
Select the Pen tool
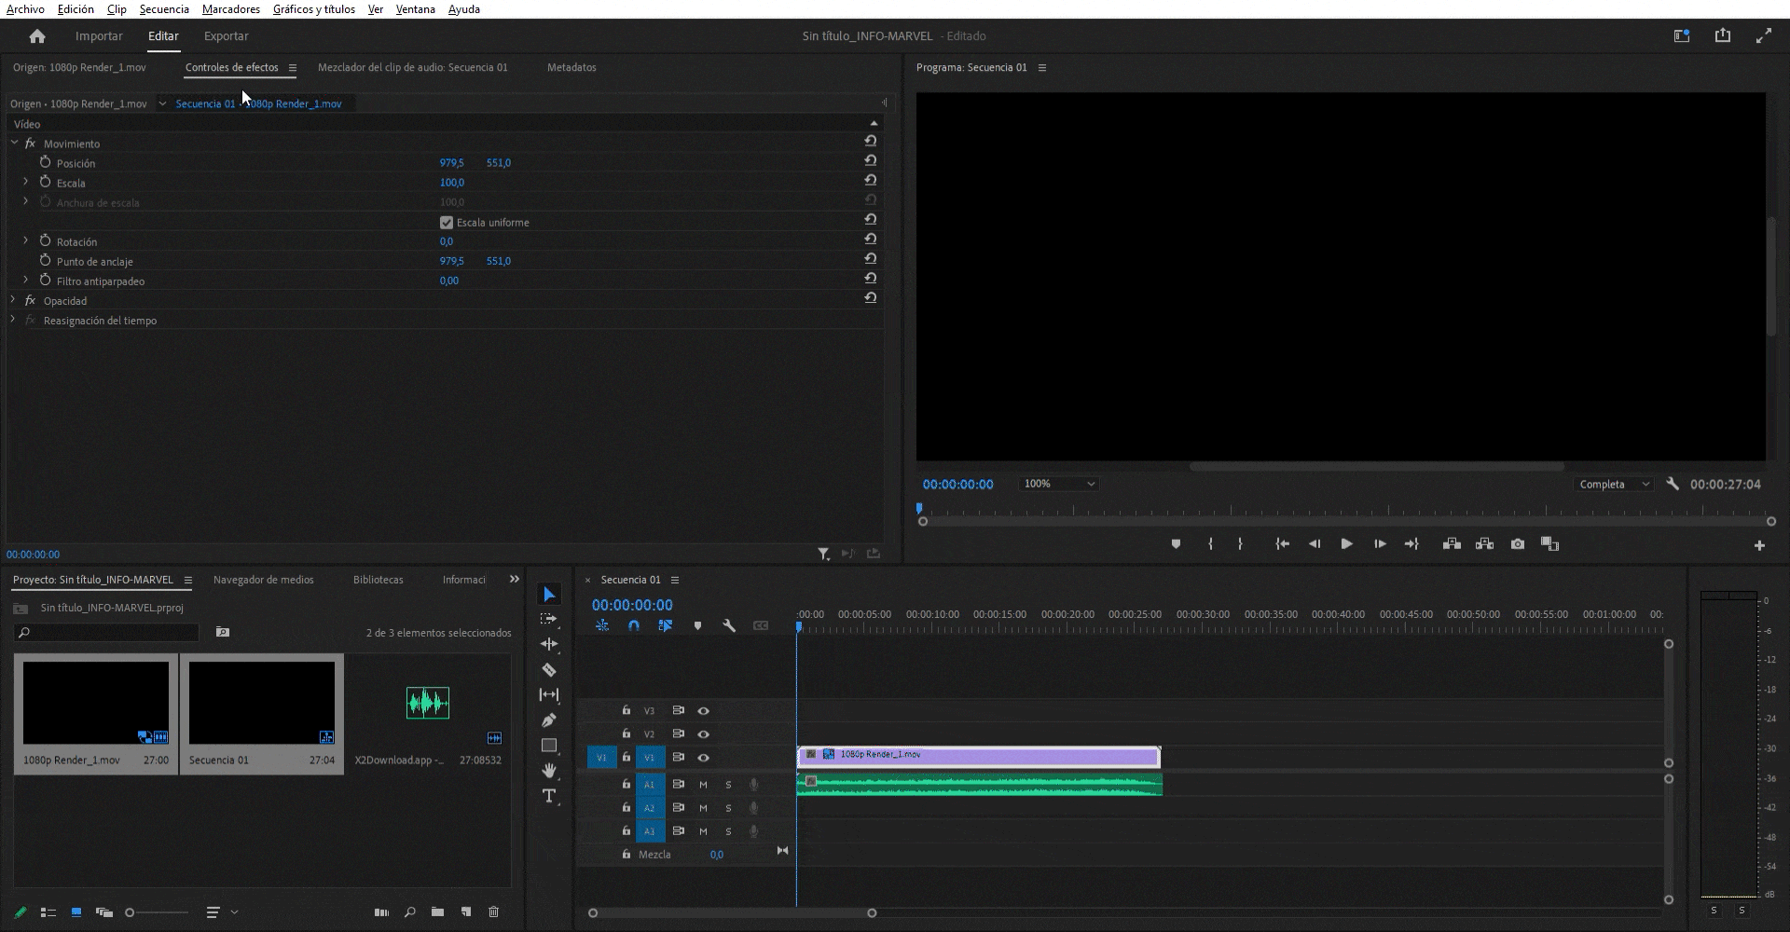(x=549, y=720)
